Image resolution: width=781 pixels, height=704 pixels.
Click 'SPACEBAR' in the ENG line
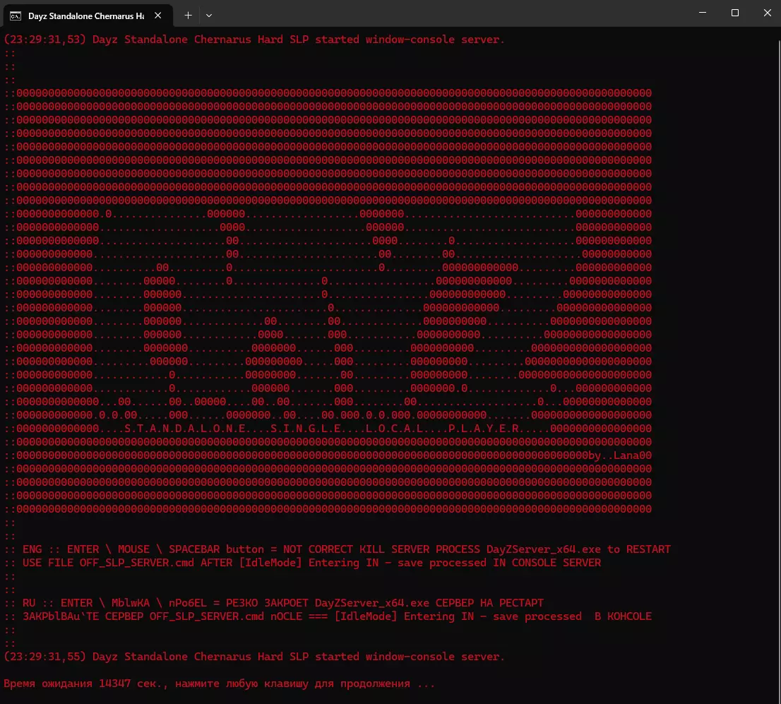[x=194, y=549]
